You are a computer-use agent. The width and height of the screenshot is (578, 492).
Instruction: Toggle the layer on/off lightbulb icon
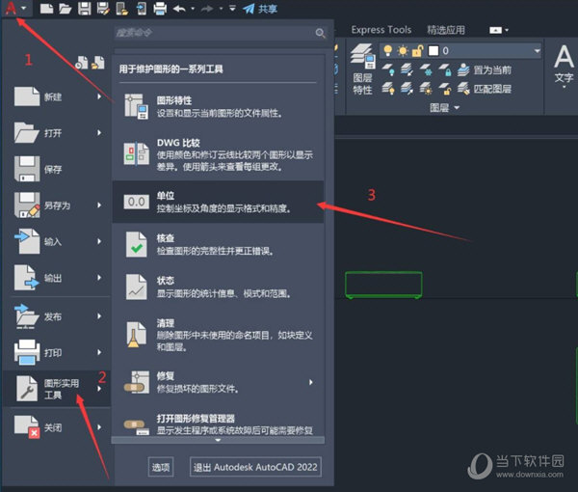388,50
